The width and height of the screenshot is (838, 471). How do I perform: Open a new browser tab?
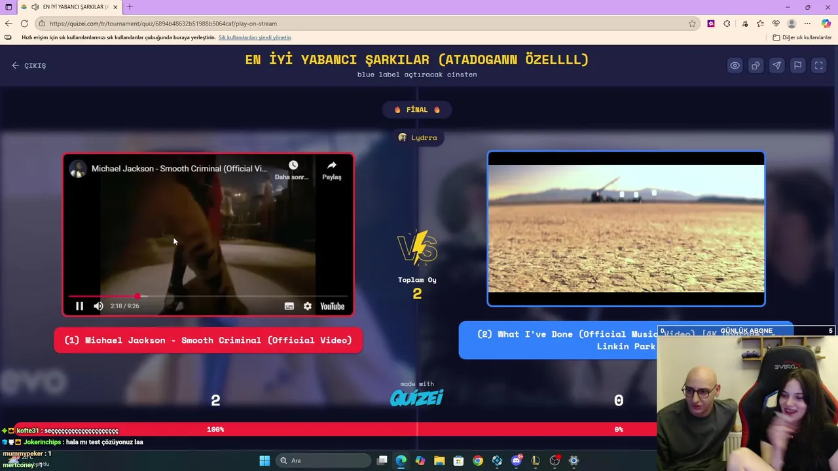pyautogui.click(x=130, y=7)
